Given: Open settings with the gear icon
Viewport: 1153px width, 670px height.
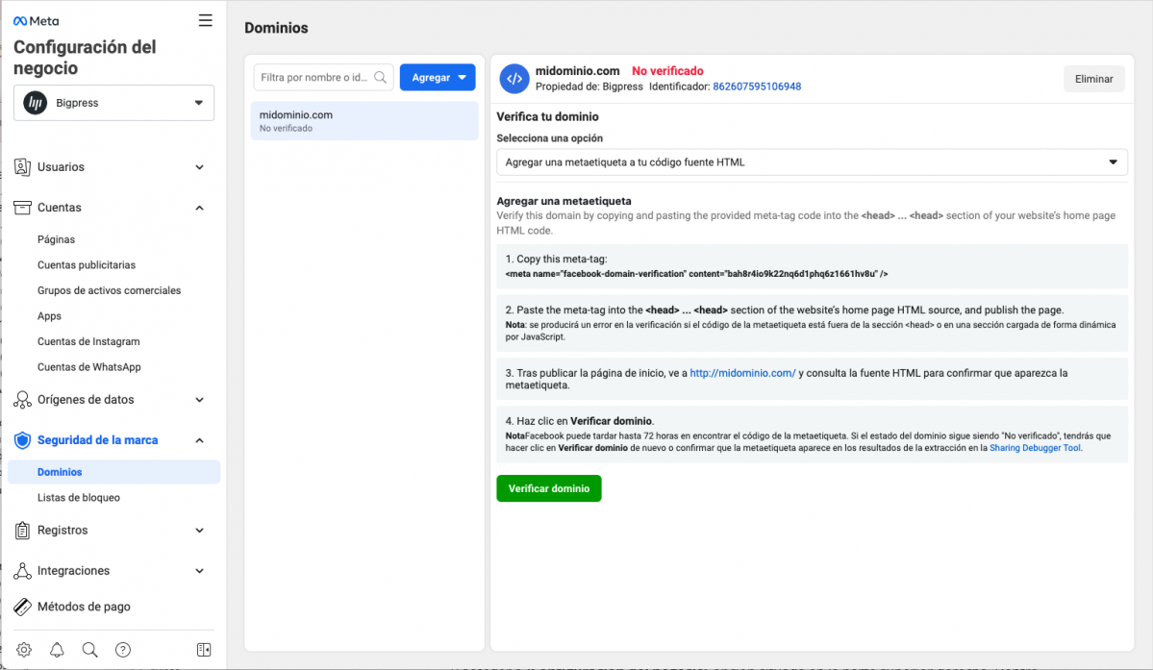Looking at the screenshot, I should 24,650.
